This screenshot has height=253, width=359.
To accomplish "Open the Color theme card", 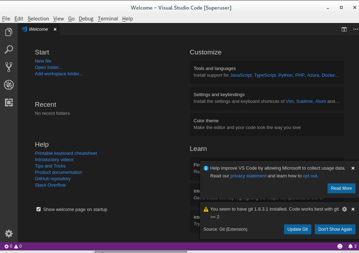I will point(267,124).
